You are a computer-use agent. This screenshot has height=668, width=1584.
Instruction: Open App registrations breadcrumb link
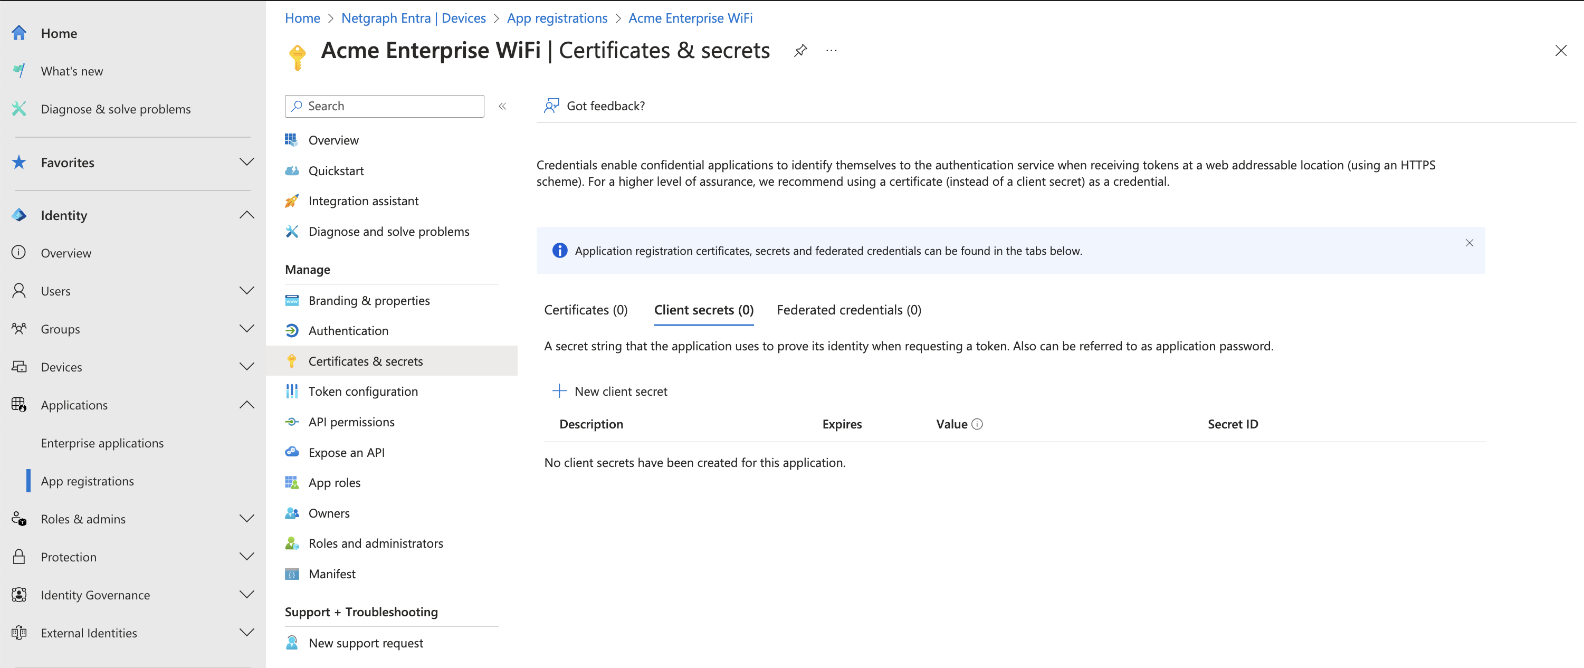(x=557, y=18)
